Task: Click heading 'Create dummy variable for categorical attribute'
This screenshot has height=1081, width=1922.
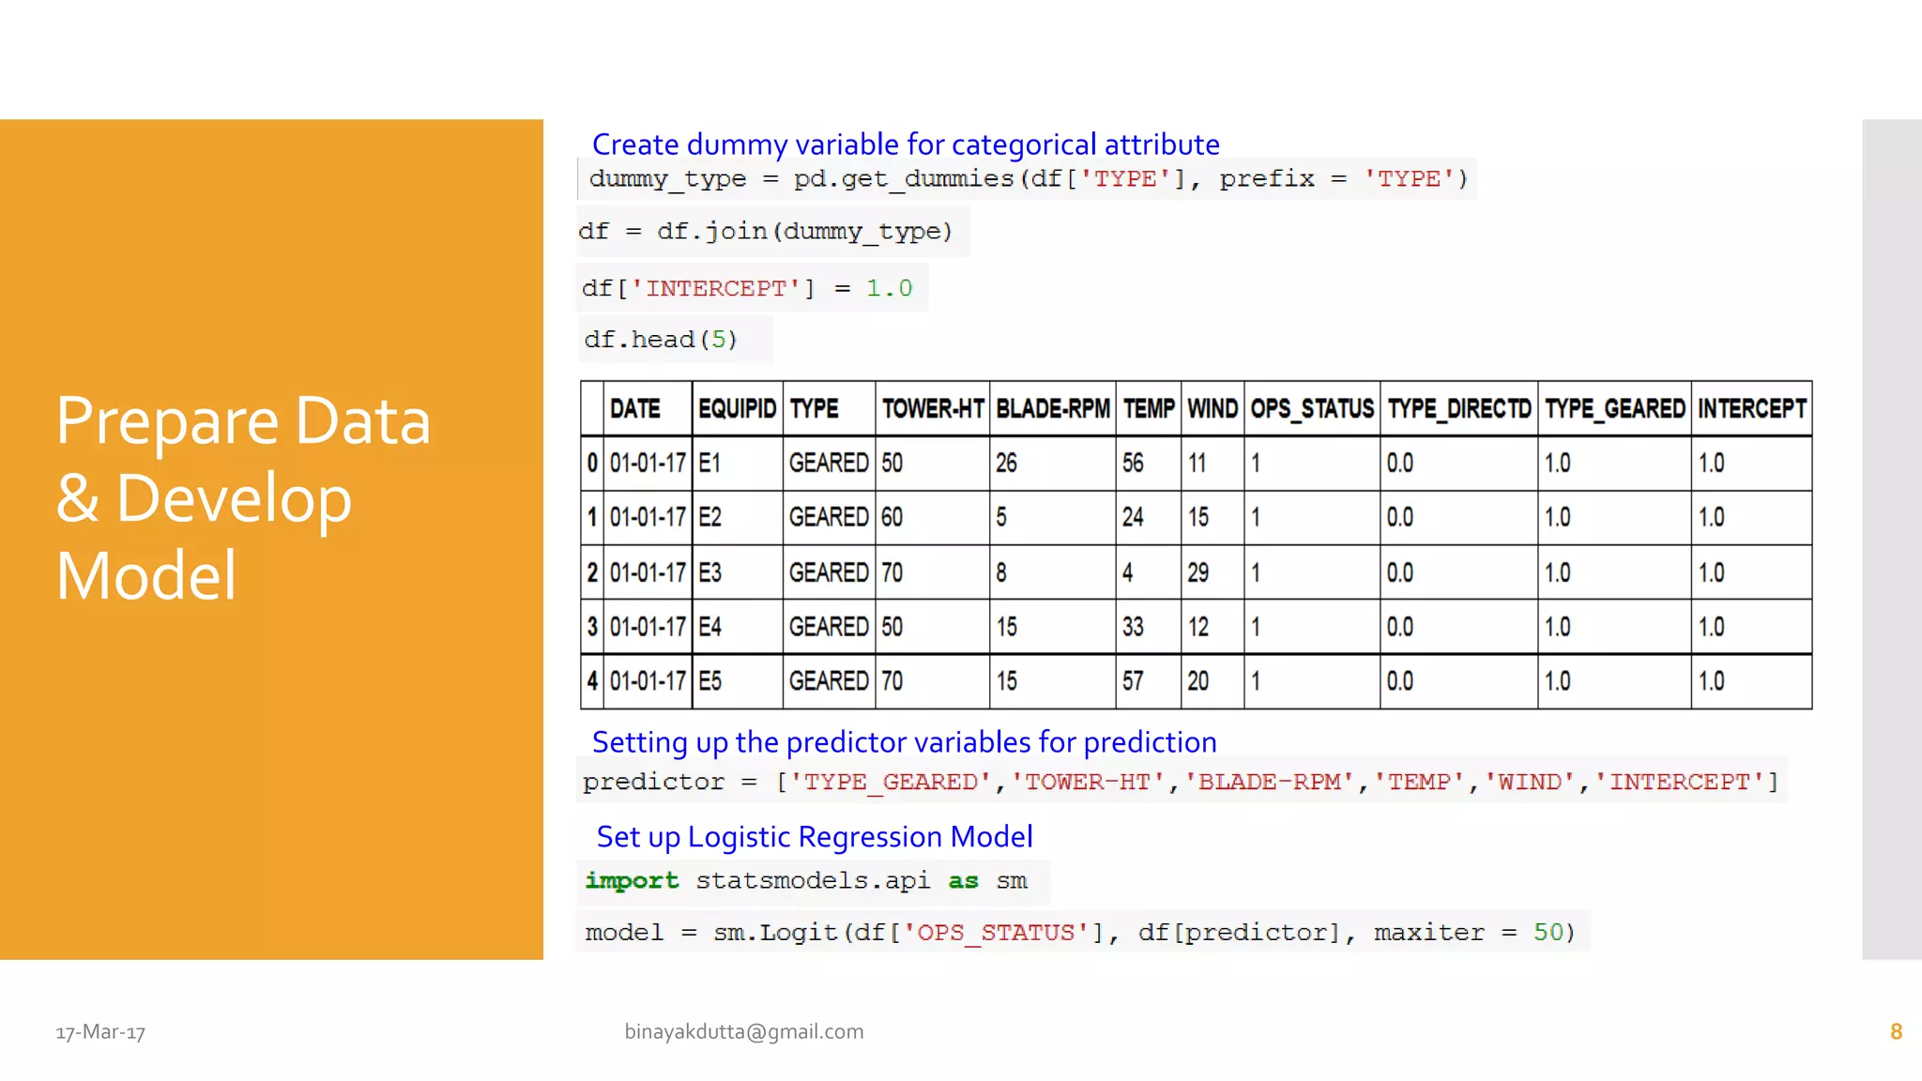Action: click(x=906, y=145)
